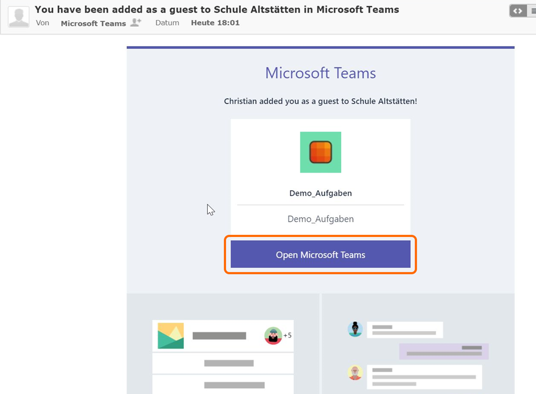This screenshot has width=536, height=394.
Task: Click the grey Demo_Aufgaben description text
Action: click(x=320, y=219)
